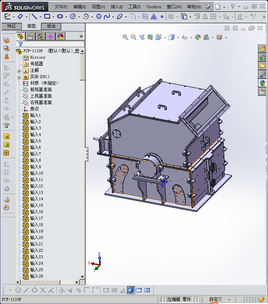This screenshot has width=268, height=304.
Task: Open the 插入(I) menu
Action: [x=116, y=7]
